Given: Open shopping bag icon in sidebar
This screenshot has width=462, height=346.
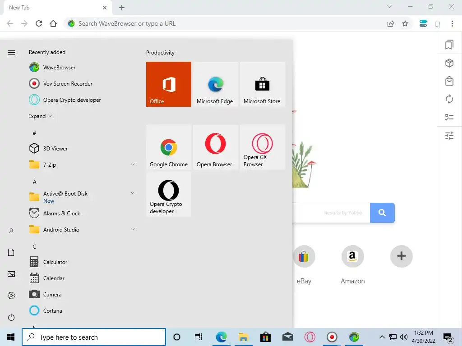Looking at the screenshot, I should coord(449,81).
